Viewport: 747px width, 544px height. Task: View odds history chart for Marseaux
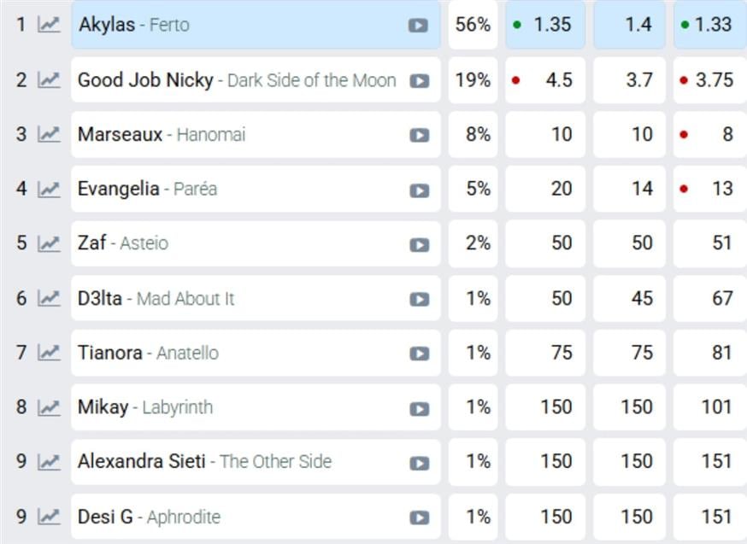click(x=50, y=134)
